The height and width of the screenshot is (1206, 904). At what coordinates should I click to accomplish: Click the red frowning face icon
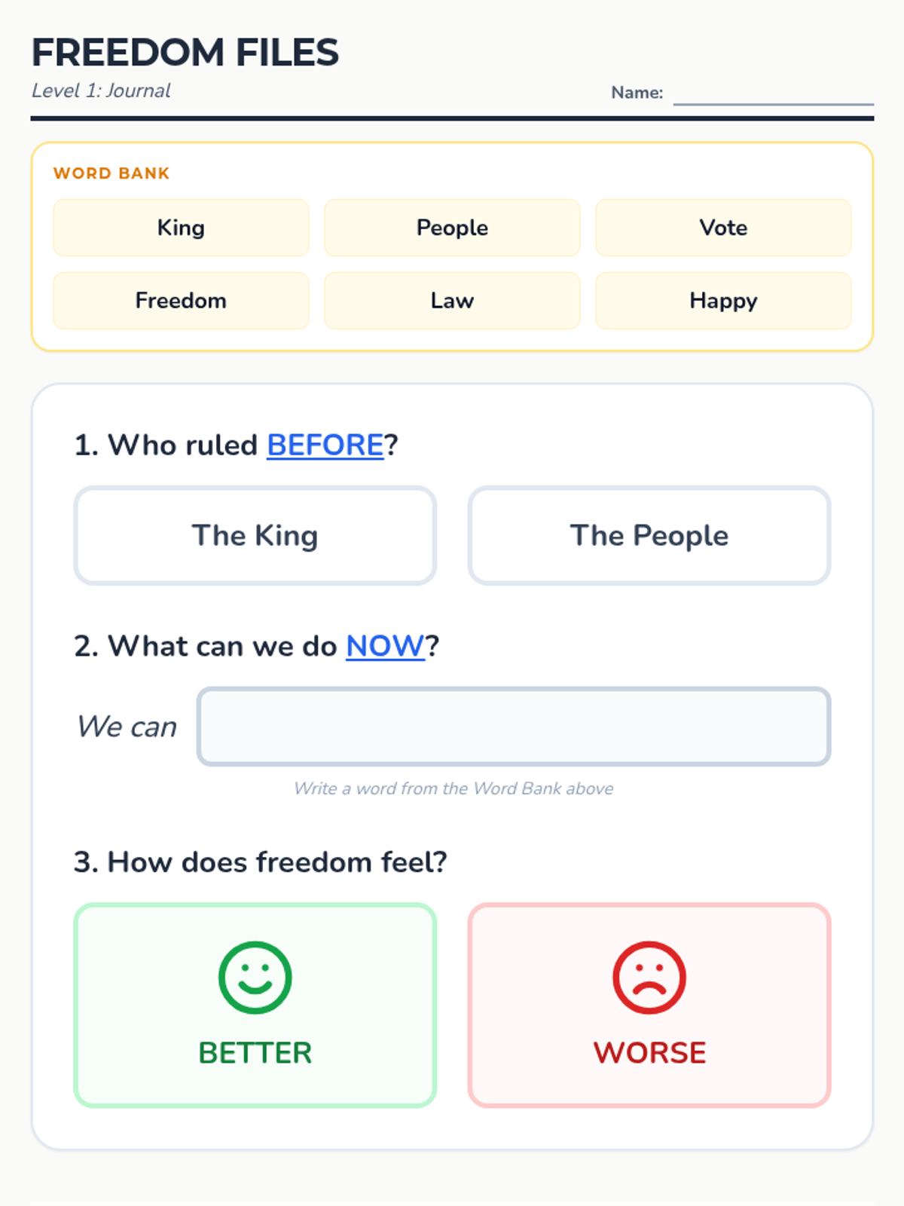pyautogui.click(x=649, y=978)
